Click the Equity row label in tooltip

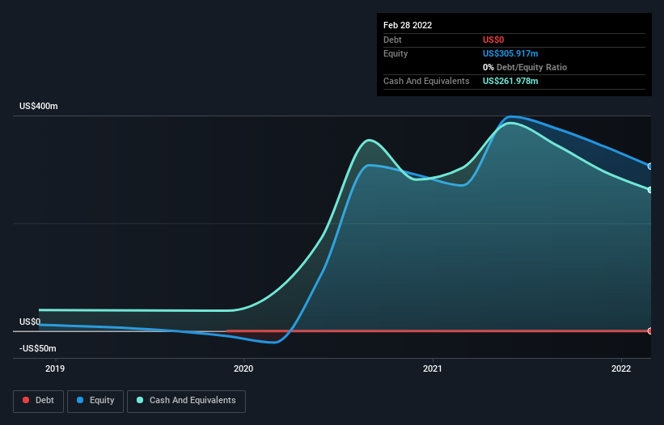(x=395, y=53)
